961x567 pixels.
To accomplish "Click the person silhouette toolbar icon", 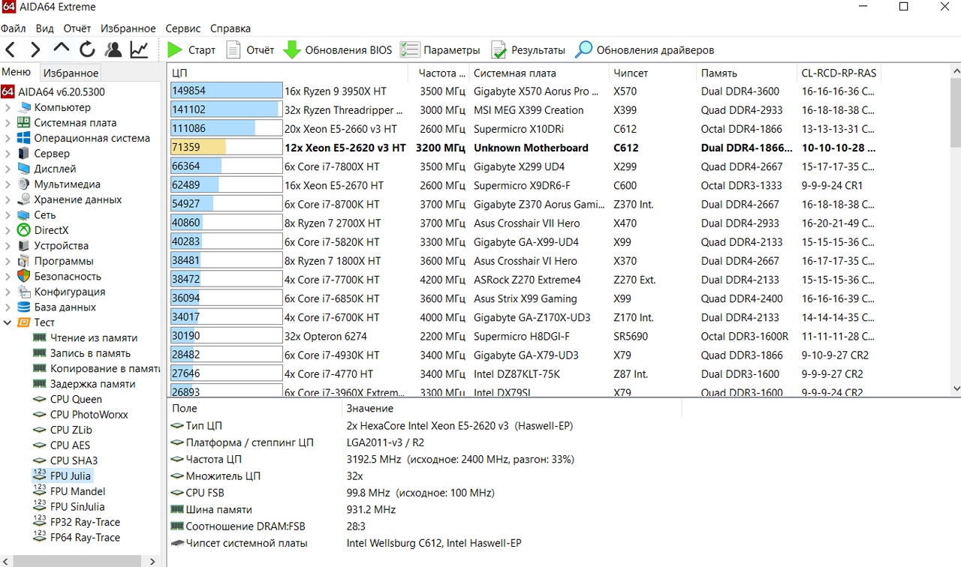I will coord(113,50).
